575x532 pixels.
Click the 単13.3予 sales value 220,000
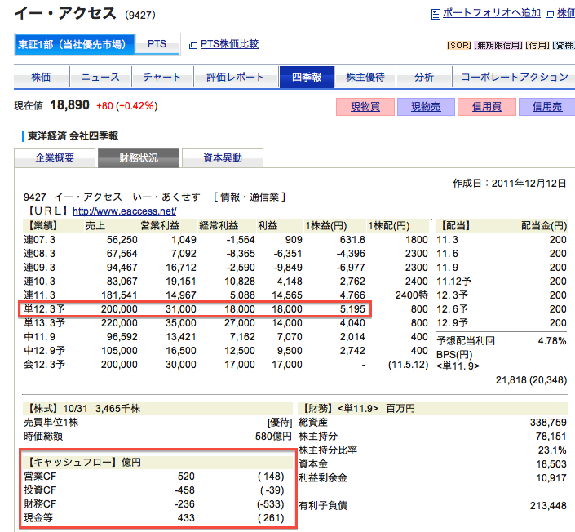[x=119, y=323]
